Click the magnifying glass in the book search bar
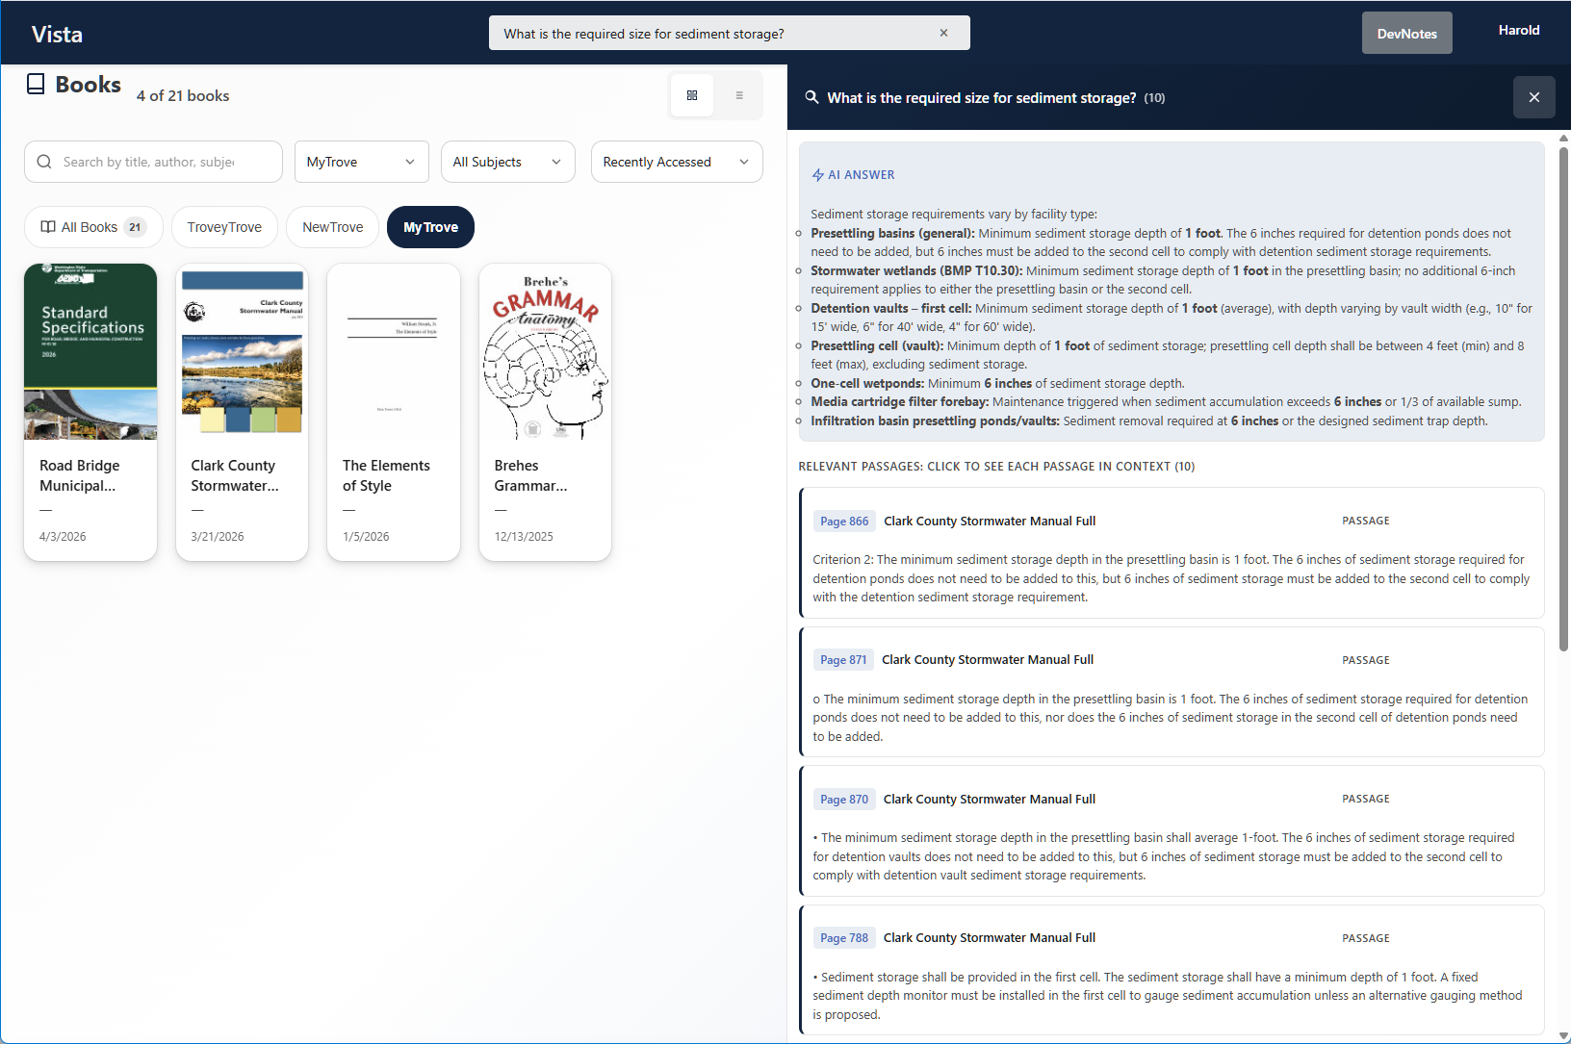The width and height of the screenshot is (1571, 1044). [x=44, y=162]
